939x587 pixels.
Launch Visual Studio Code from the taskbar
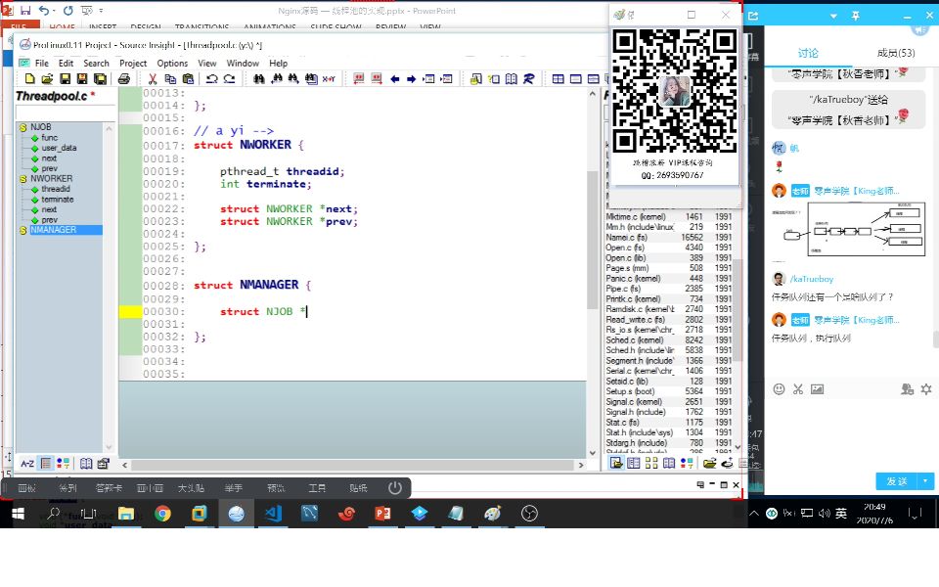tap(275, 513)
